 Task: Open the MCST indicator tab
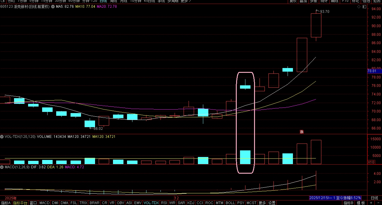[x=251, y=203]
